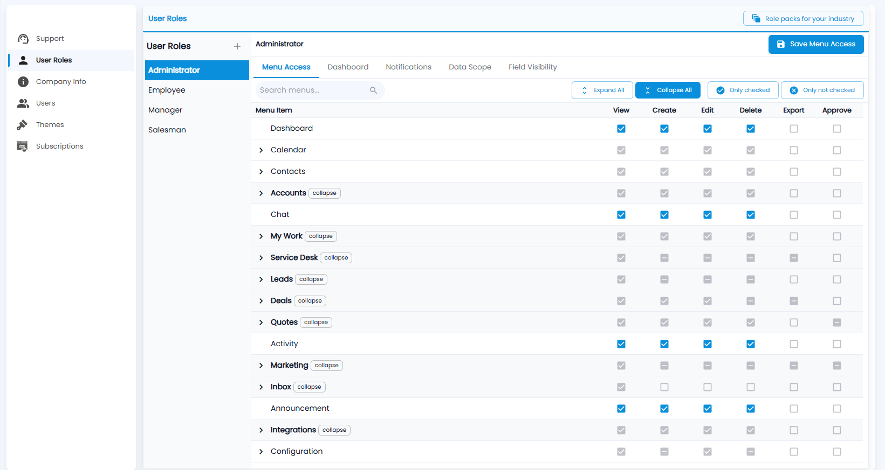Click the collapse tag next to Quotes
This screenshot has width=885, height=470.
316,322
